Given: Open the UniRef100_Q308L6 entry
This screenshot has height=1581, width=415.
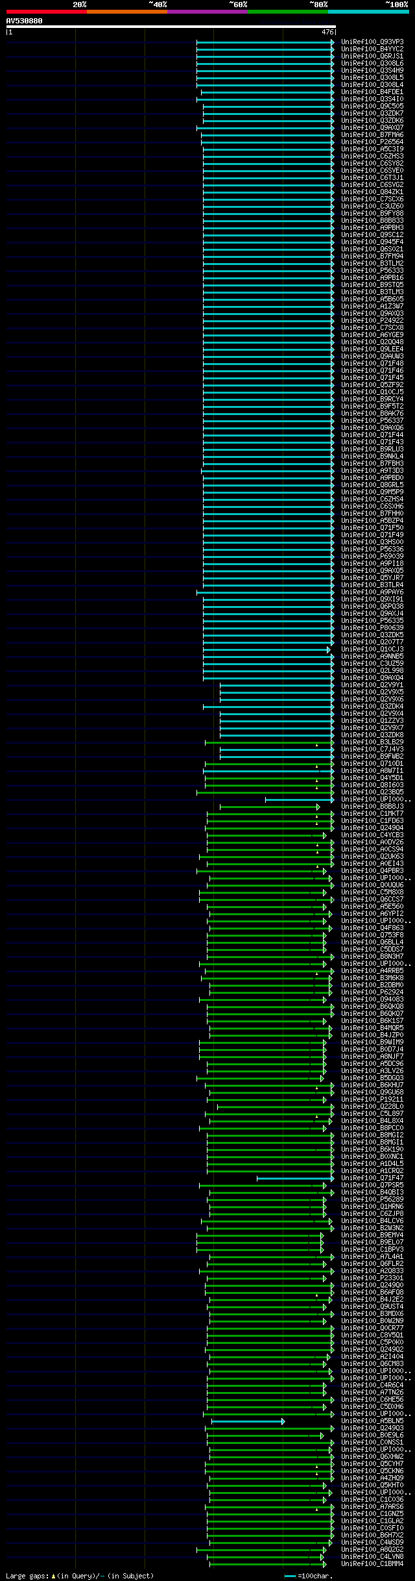Looking at the screenshot, I should tap(372, 63).
